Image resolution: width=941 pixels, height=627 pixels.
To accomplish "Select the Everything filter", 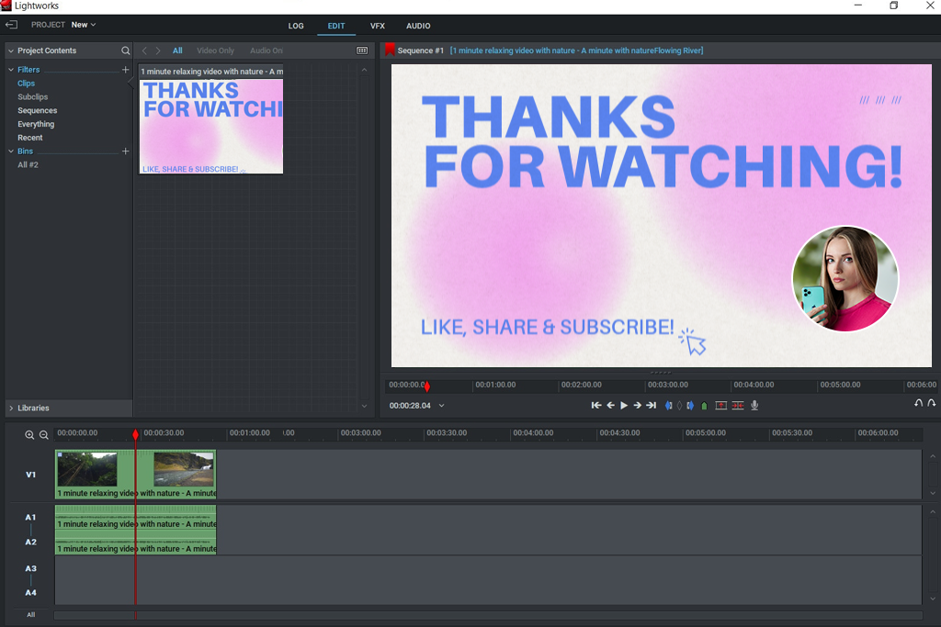I will 36,124.
